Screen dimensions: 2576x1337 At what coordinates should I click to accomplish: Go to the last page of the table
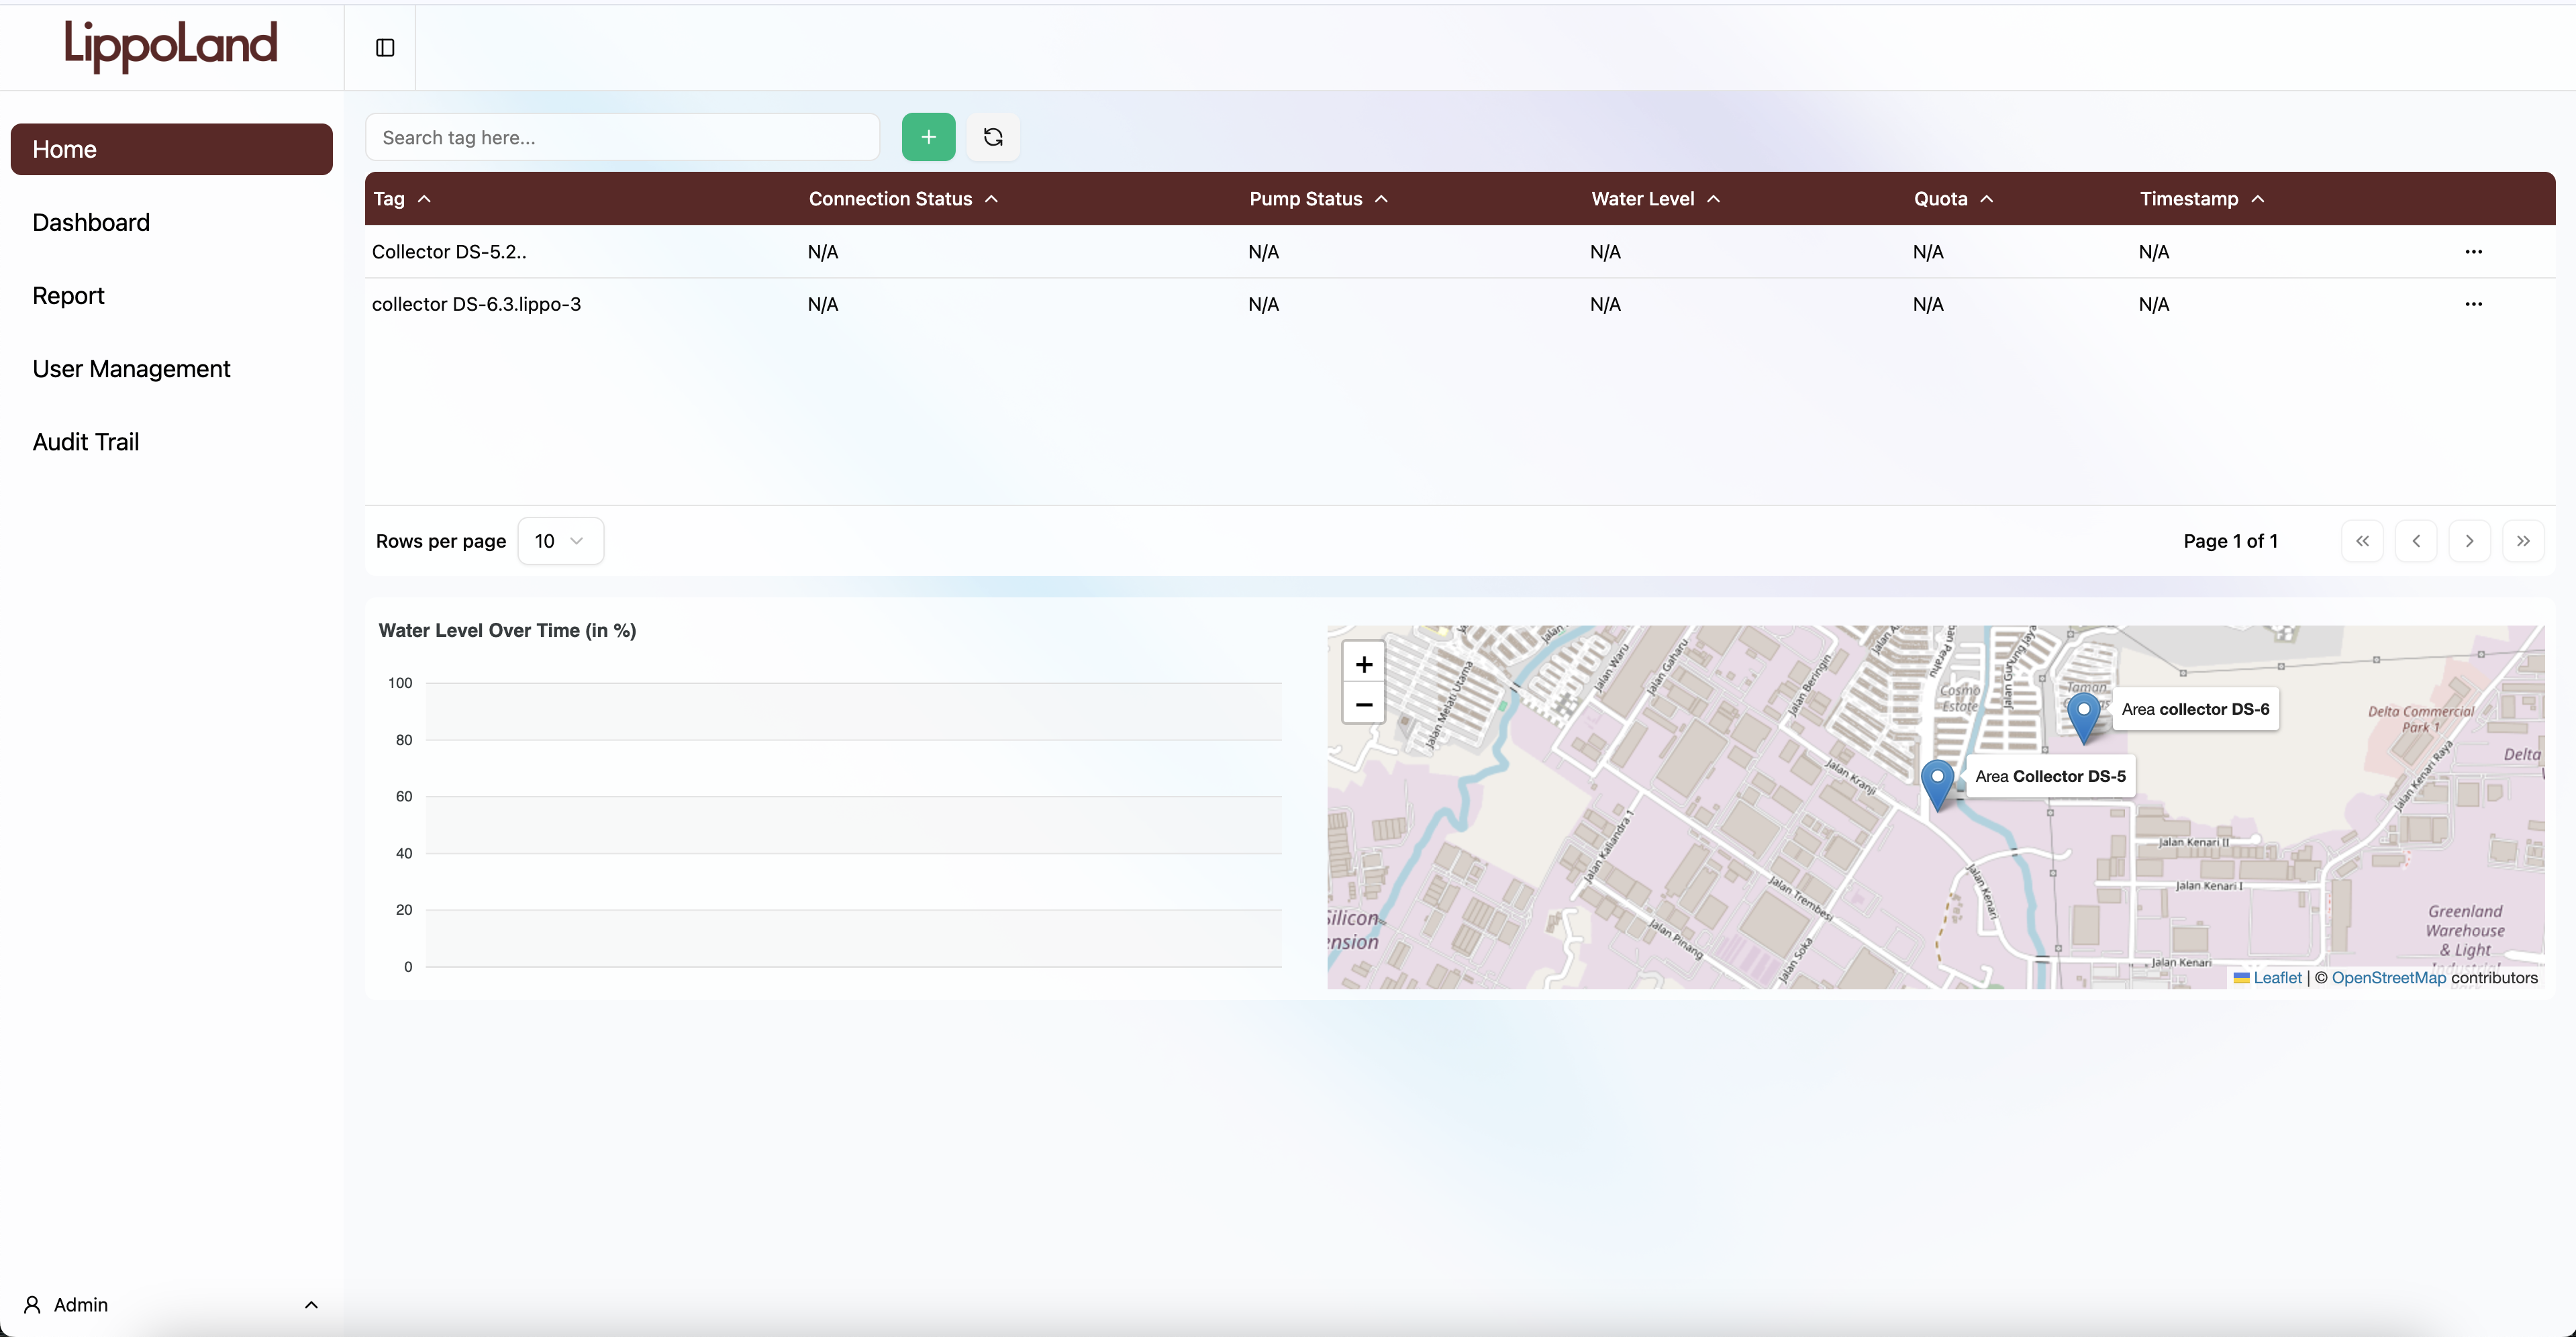(x=2523, y=541)
